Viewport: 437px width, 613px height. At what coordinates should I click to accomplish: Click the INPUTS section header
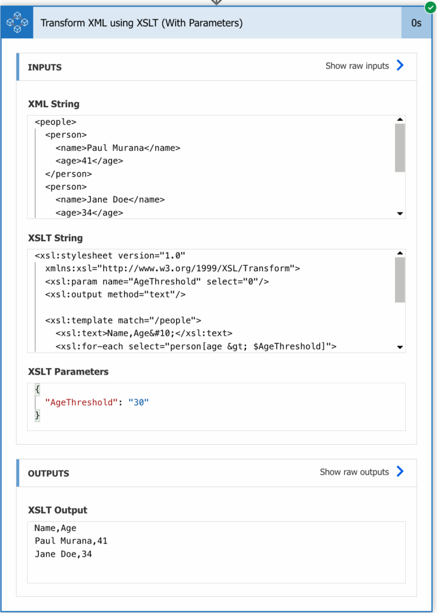pyautogui.click(x=217, y=67)
